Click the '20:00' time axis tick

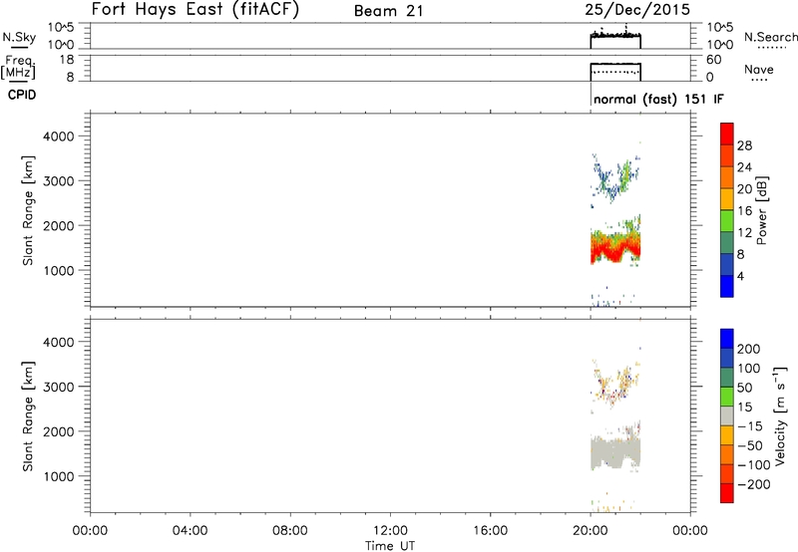click(591, 531)
